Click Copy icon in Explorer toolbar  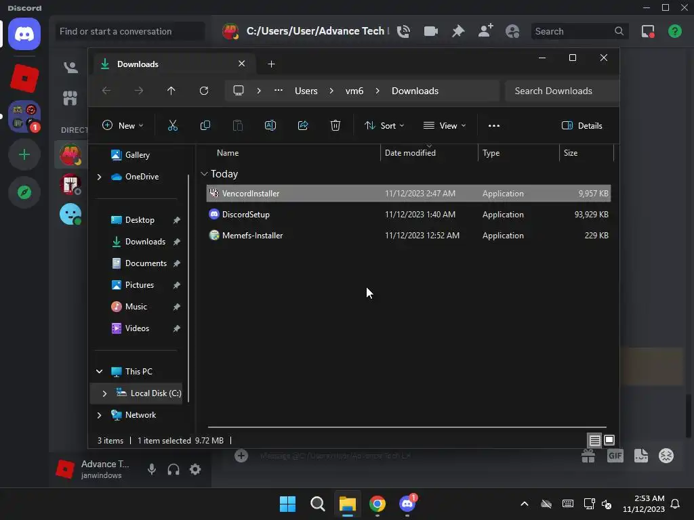pyautogui.click(x=205, y=125)
